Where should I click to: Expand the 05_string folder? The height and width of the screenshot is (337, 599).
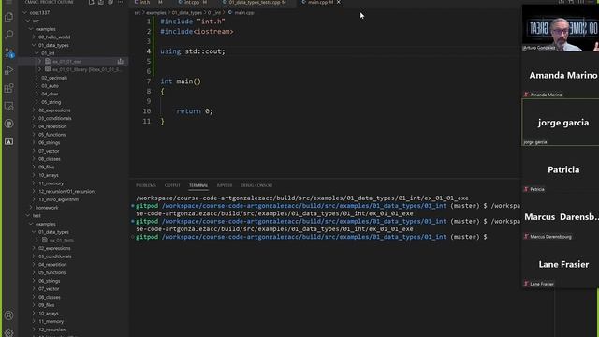point(51,102)
